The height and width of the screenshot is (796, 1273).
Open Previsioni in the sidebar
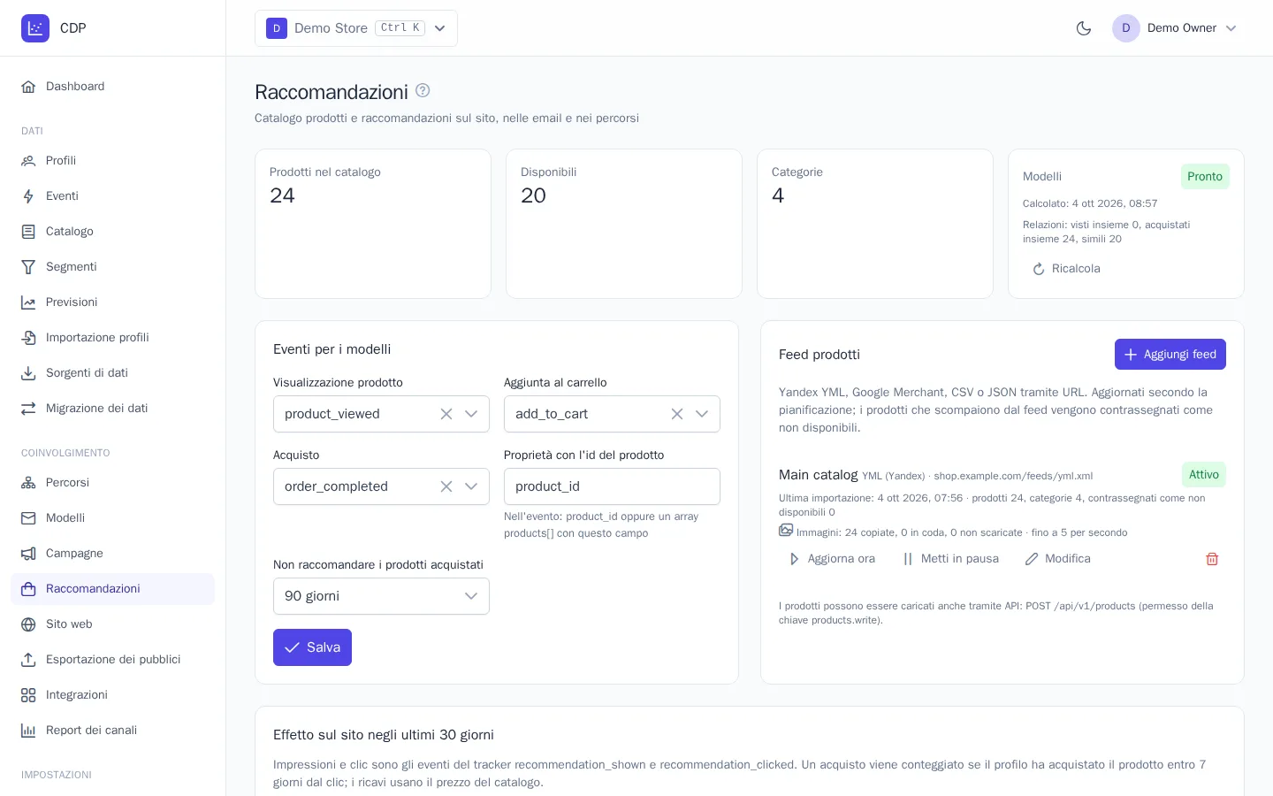[x=112, y=302]
